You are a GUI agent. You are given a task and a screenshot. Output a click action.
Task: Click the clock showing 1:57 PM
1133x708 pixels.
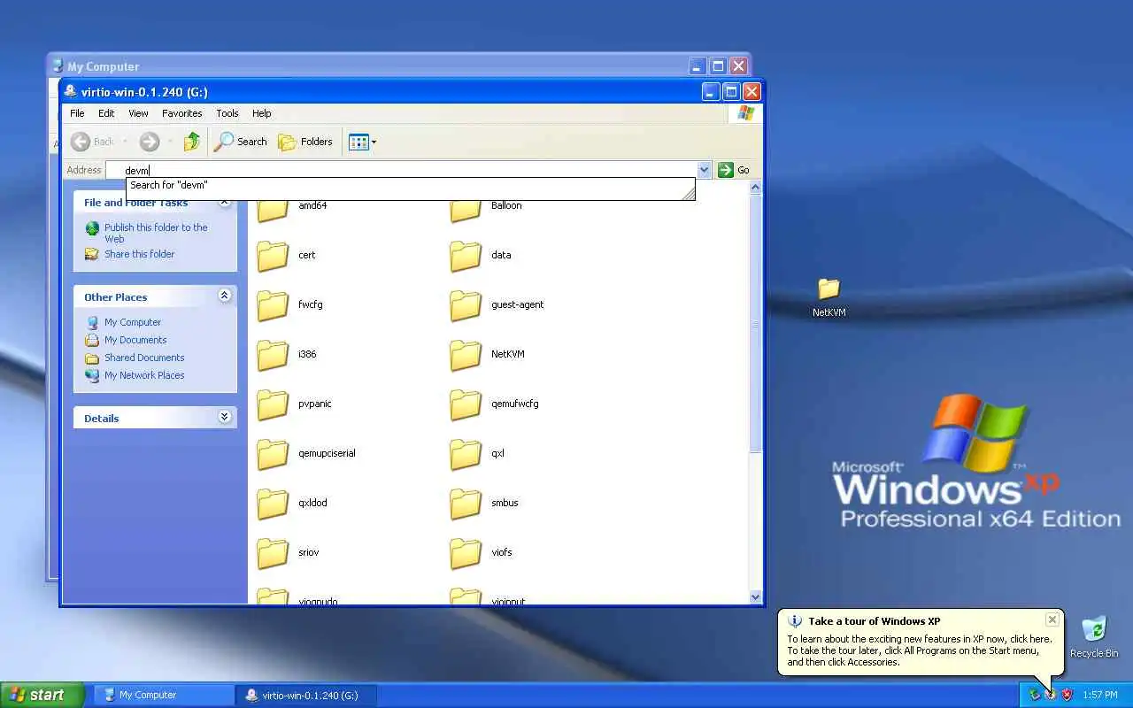click(x=1100, y=695)
